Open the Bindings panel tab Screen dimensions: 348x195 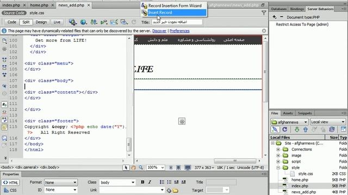pyautogui.click(x=297, y=9)
